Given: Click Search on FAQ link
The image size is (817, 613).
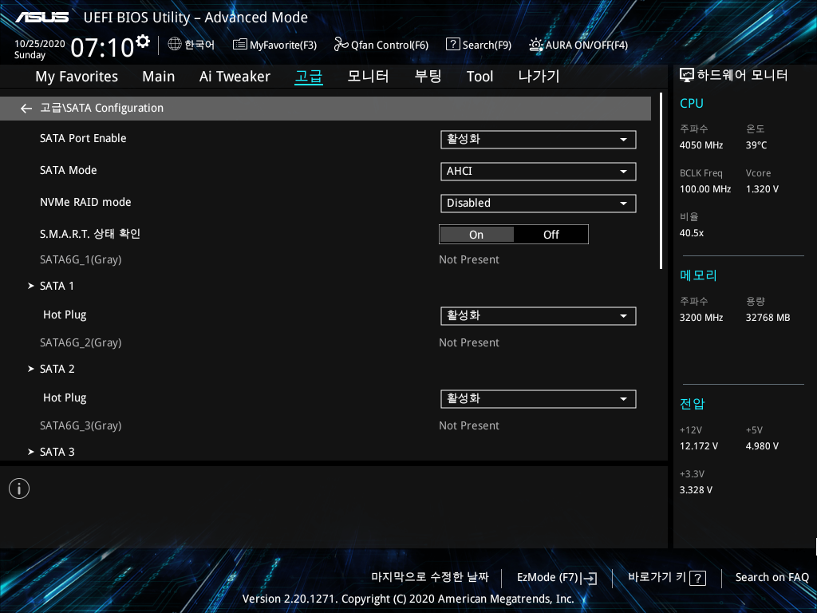Looking at the screenshot, I should (772, 578).
